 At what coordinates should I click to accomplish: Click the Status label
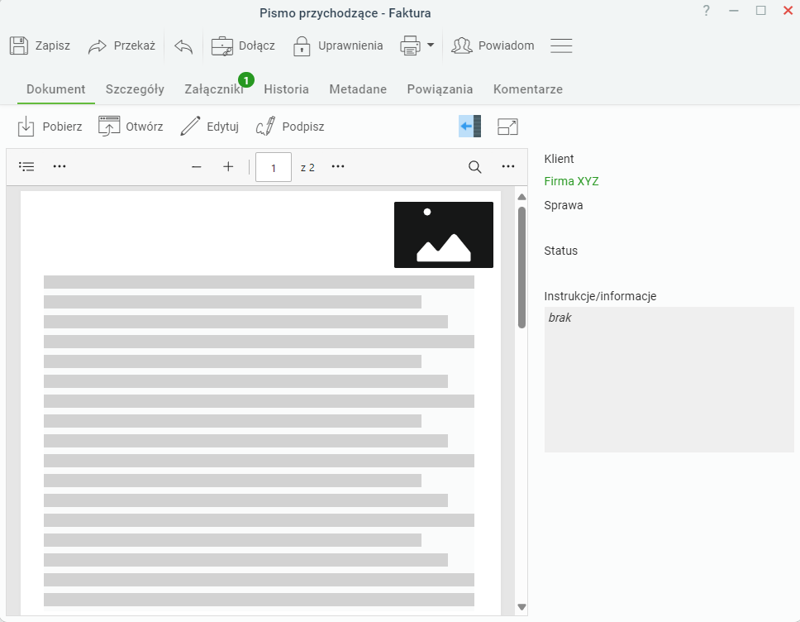[560, 251]
